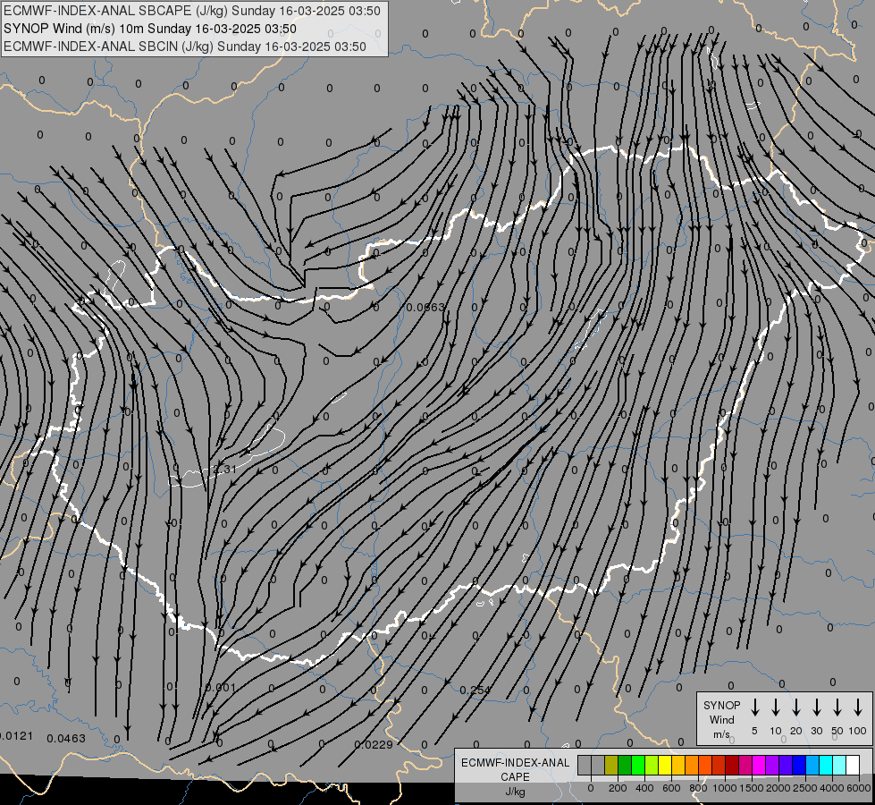Click the 20 m/s wind arrow symbol
The width and height of the screenshot is (875, 805).
[795, 708]
